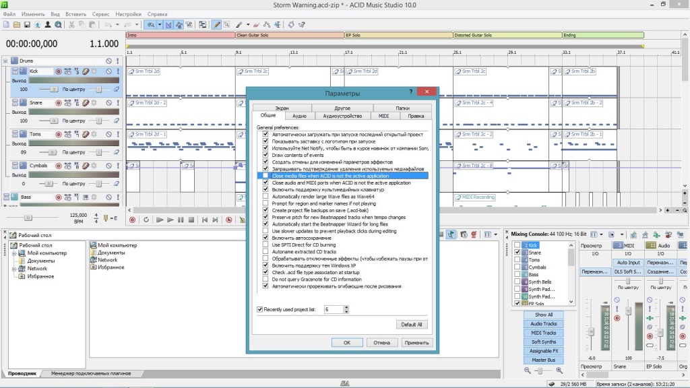Click the OK button in Параметры
Screen dimensions: 690x388
347,343
